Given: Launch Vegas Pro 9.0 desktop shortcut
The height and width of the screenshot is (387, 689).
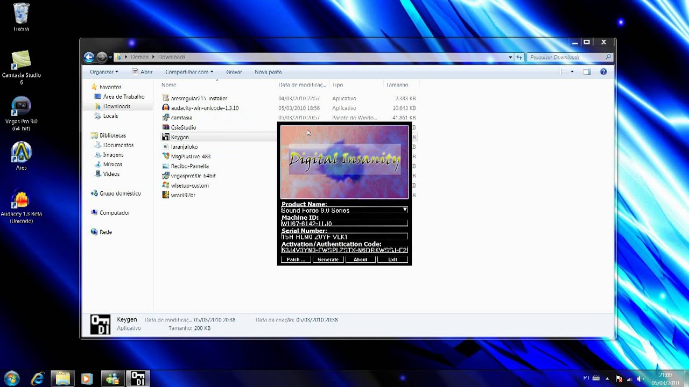Looking at the screenshot, I should pos(21,114).
